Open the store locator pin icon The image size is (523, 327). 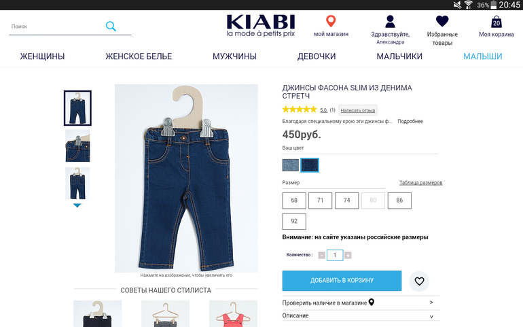click(x=331, y=21)
